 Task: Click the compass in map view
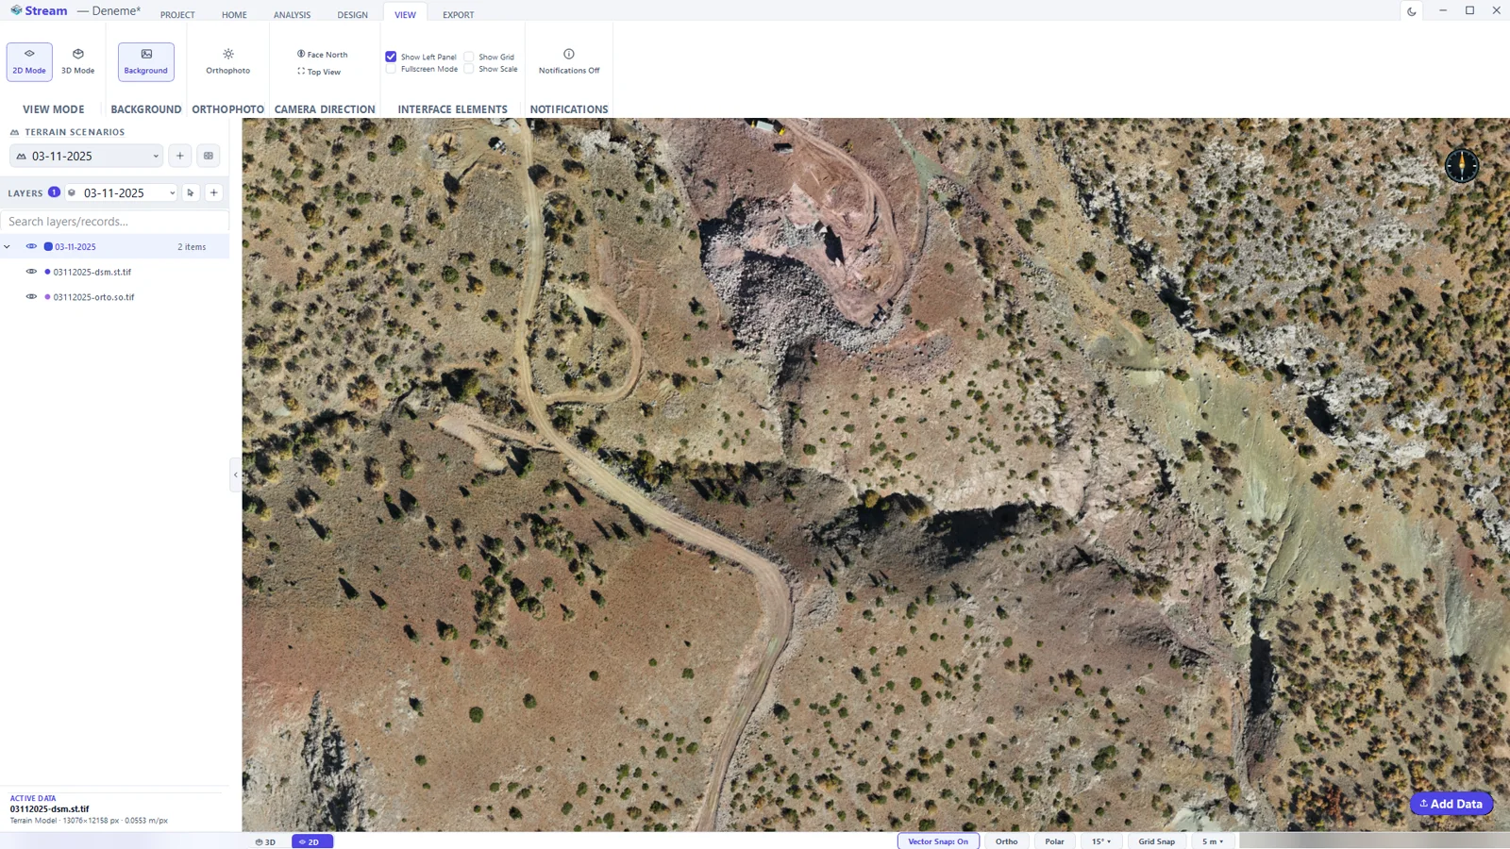(1462, 166)
